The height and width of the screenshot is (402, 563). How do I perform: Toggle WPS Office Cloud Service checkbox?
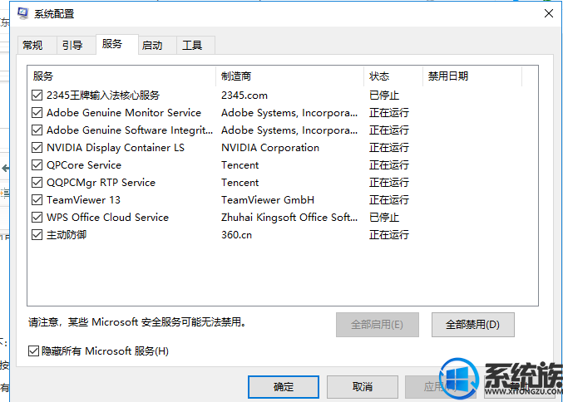pyautogui.click(x=37, y=218)
